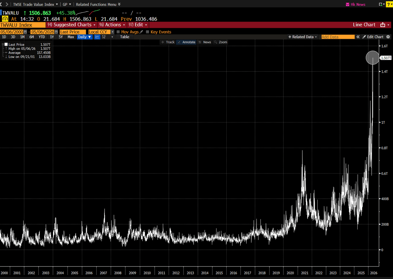Open the end date calendar picker

pos(57,32)
